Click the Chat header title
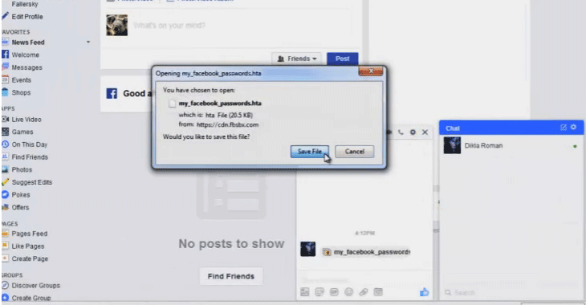Image resolution: width=586 pixels, height=305 pixels. coord(453,128)
